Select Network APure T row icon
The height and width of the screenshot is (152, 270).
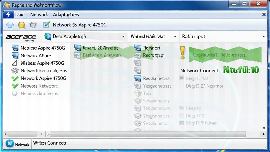15,55
